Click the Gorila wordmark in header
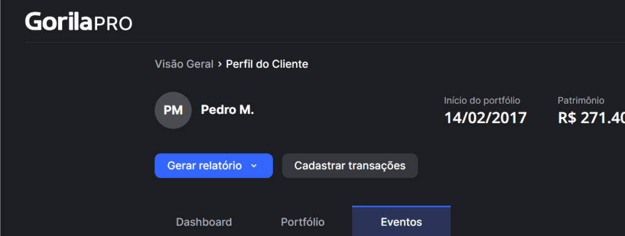 pos(59,22)
